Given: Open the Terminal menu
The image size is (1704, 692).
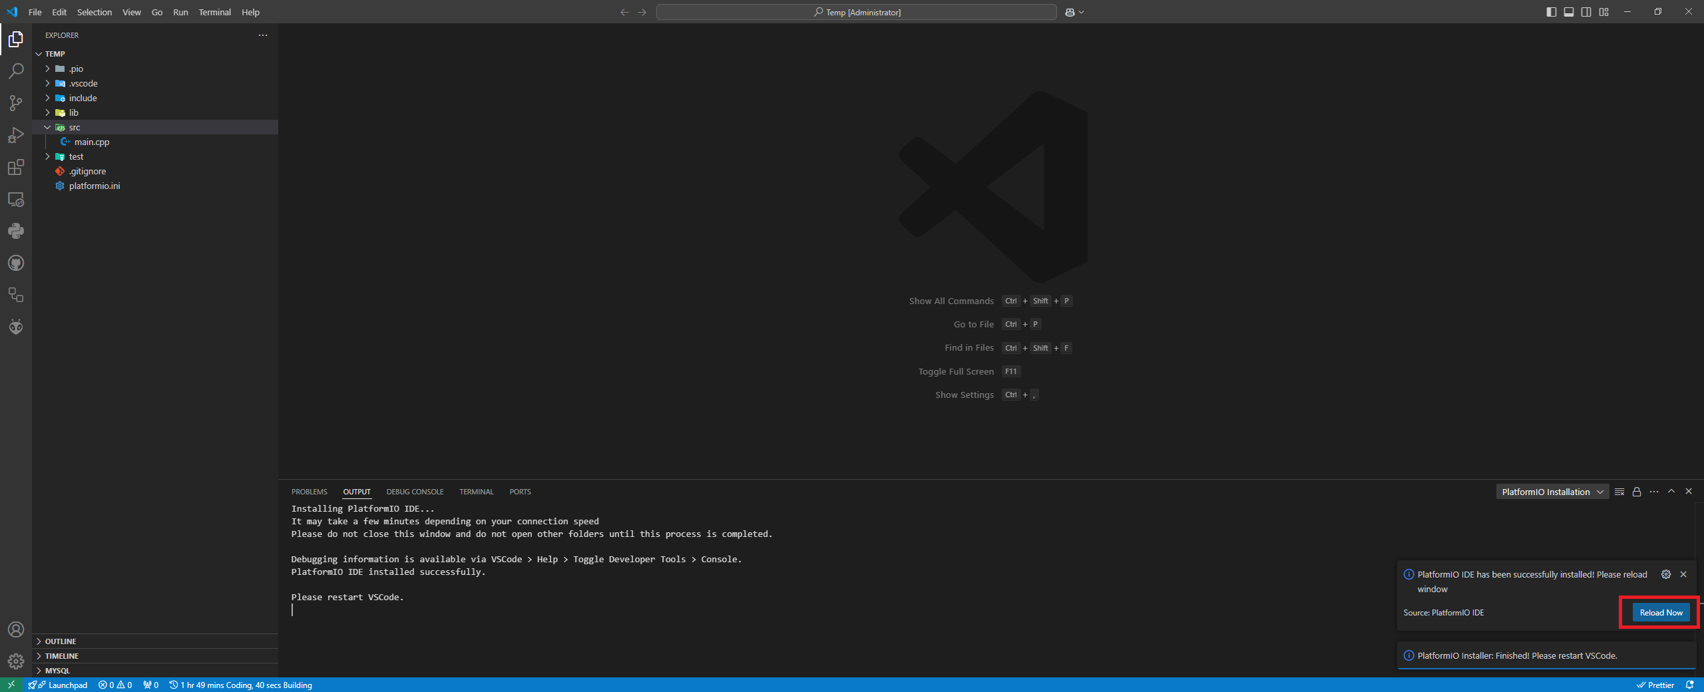Looking at the screenshot, I should coord(215,12).
